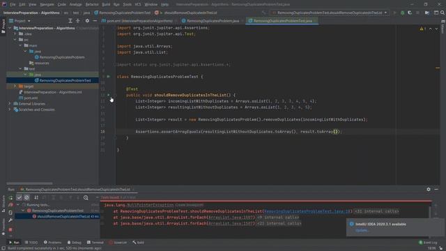Collapse RemovingDuplicatesProblemTest in test results tree
Viewport: 446px width, 251px height.
23,211
